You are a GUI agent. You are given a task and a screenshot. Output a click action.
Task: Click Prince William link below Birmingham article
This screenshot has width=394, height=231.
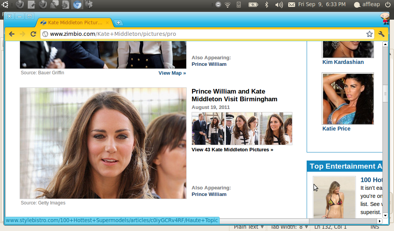click(x=209, y=194)
